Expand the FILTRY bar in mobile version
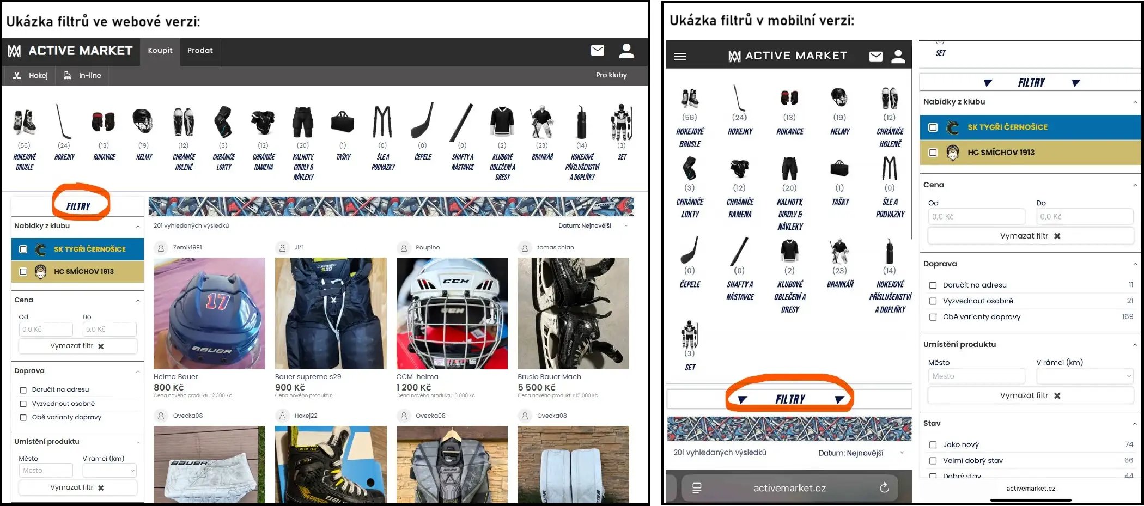 pos(789,399)
